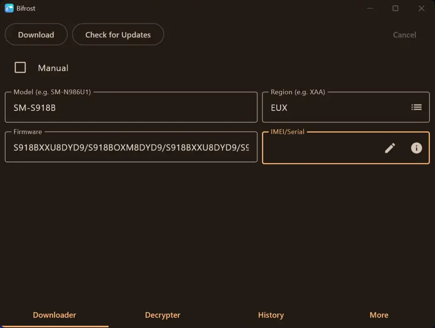Open the History tab

(x=271, y=315)
